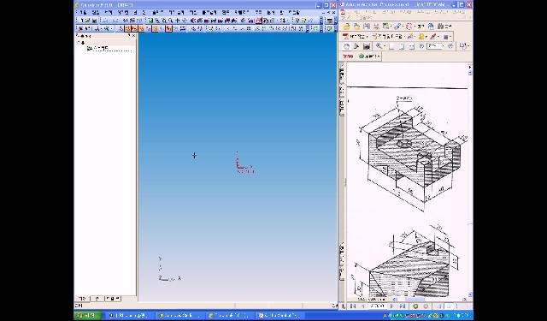Click the binoculars search icon in Acrobat
Screen dimensions: 547x321
(x=441, y=27)
